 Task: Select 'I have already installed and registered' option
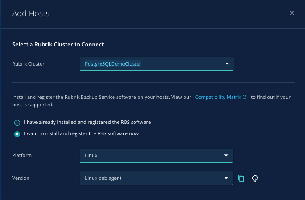[17, 123]
